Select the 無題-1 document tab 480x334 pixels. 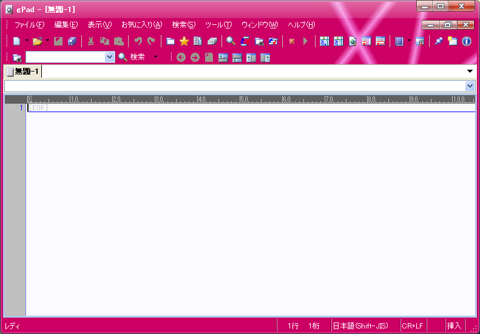coord(23,72)
